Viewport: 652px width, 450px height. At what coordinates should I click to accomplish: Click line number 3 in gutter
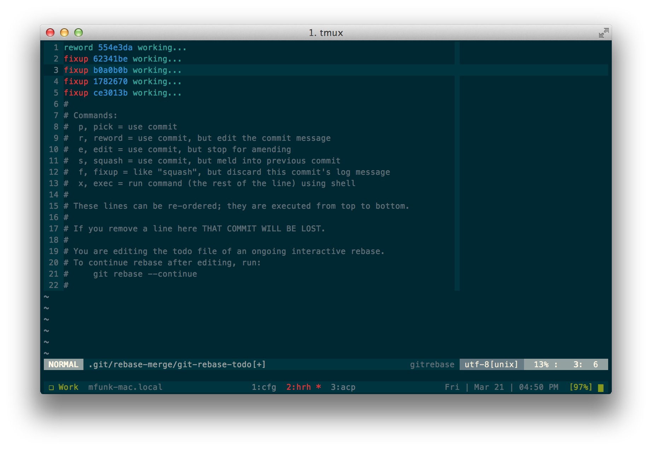[x=56, y=70]
